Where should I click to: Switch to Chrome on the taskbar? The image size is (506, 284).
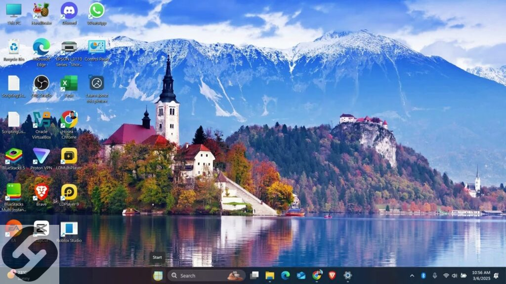[317, 276]
